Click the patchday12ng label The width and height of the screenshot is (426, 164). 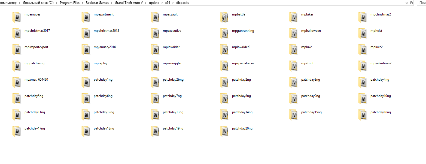pyautogui.click(x=104, y=112)
